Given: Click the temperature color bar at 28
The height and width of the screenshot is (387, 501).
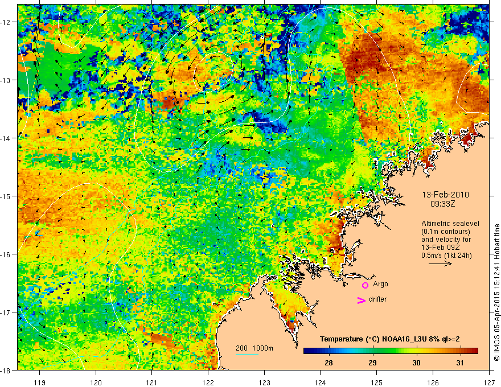Looking at the screenshot, I should 328,351.
